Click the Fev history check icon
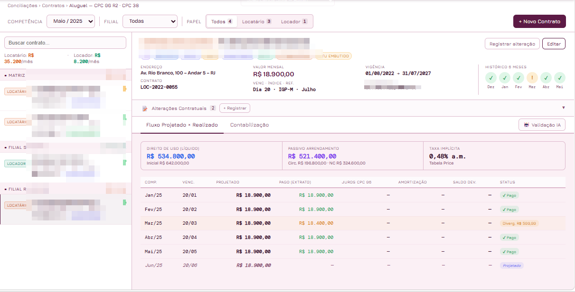The height and width of the screenshot is (292, 575). pyautogui.click(x=518, y=78)
